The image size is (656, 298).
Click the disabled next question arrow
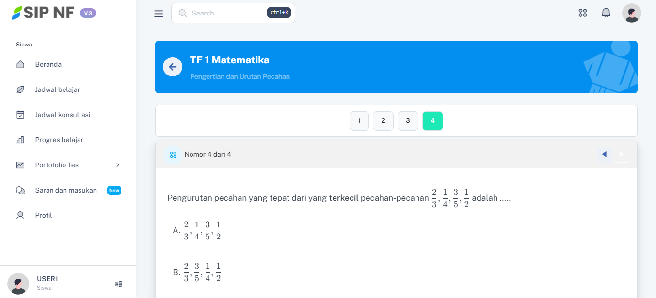click(x=621, y=155)
